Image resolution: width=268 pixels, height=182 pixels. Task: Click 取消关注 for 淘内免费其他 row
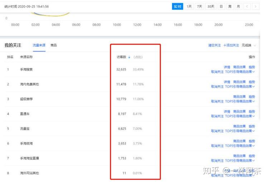coord(217,87)
